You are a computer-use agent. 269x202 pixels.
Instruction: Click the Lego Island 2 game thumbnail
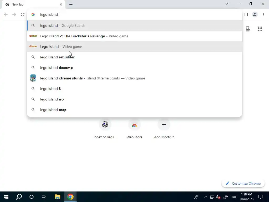coord(33,36)
